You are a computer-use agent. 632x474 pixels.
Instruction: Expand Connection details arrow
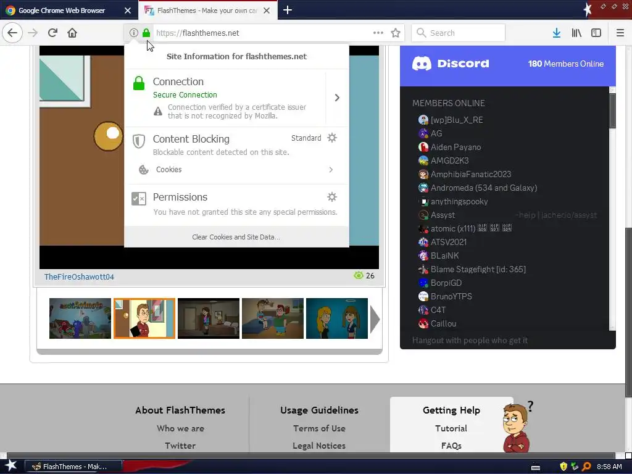click(x=337, y=98)
